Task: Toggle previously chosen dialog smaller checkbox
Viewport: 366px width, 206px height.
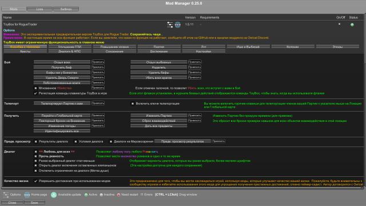Action: pos(35,161)
